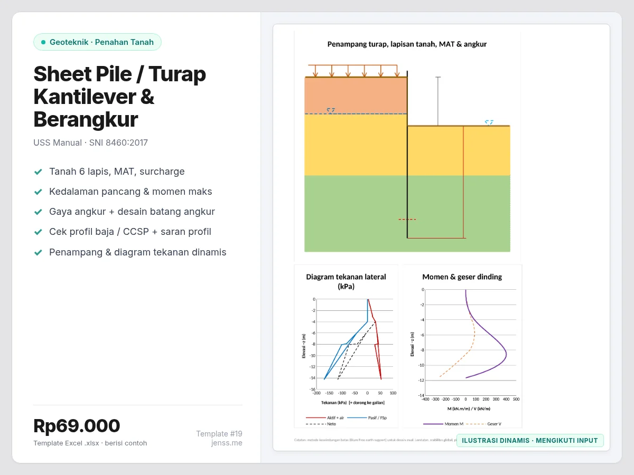Click the "ILUSTRASI DINAMIS · MENGIKUTI INPUT" badge
Image resolution: width=634 pixels, height=475 pixels.
click(530, 441)
